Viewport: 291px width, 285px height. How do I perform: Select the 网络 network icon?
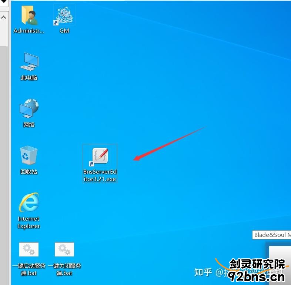click(x=29, y=108)
